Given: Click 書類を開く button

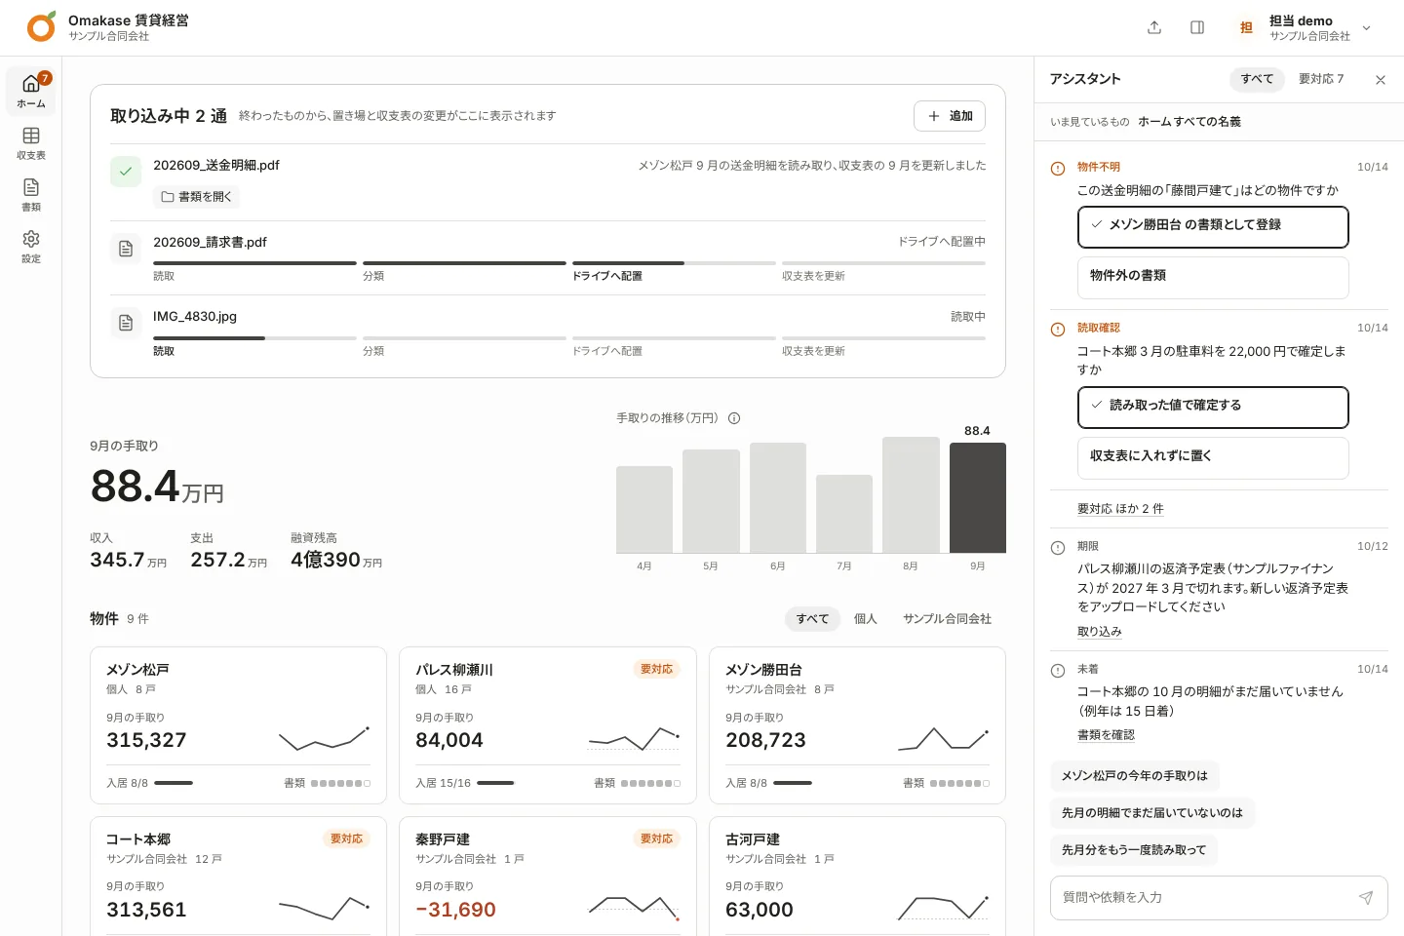Looking at the screenshot, I should point(196,197).
